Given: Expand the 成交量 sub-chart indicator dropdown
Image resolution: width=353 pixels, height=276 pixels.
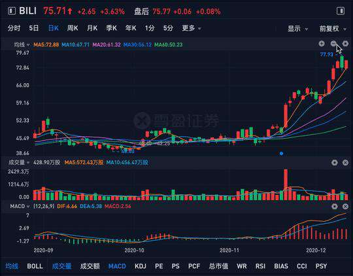Looking at the screenshot, I should pyautogui.click(x=19, y=162).
